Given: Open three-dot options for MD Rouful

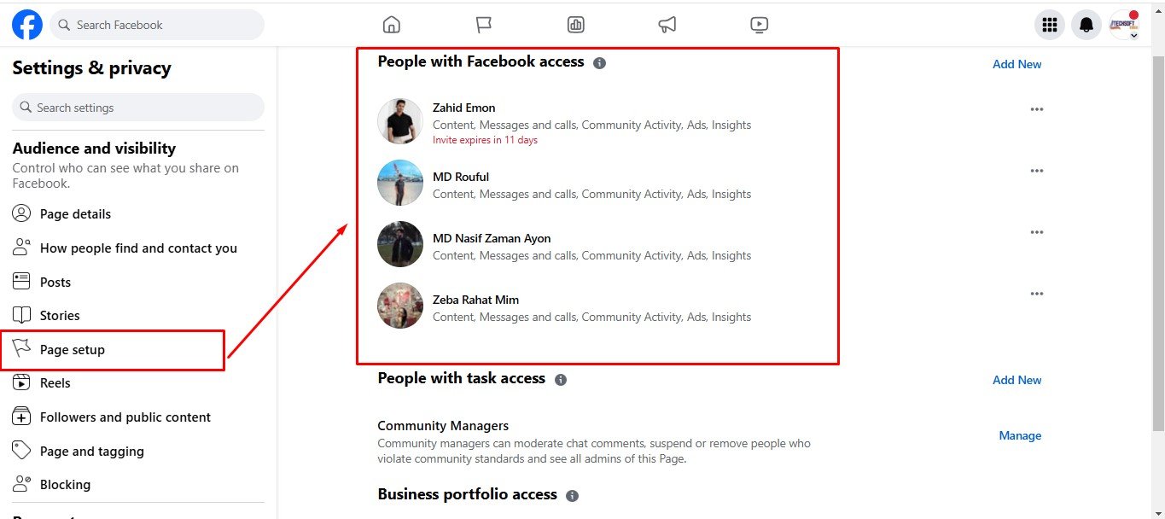Looking at the screenshot, I should 1037,171.
